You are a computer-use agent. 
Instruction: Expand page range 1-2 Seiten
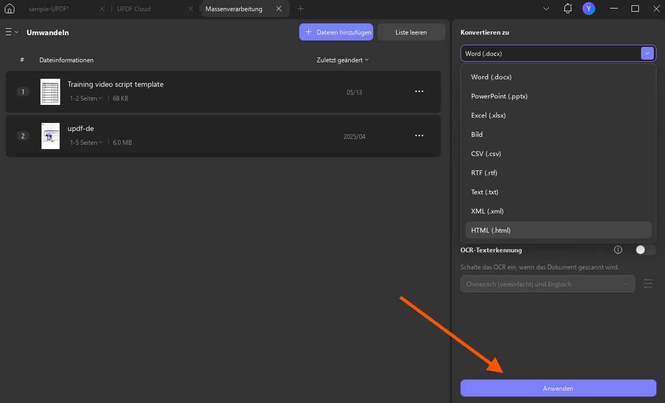coord(86,98)
